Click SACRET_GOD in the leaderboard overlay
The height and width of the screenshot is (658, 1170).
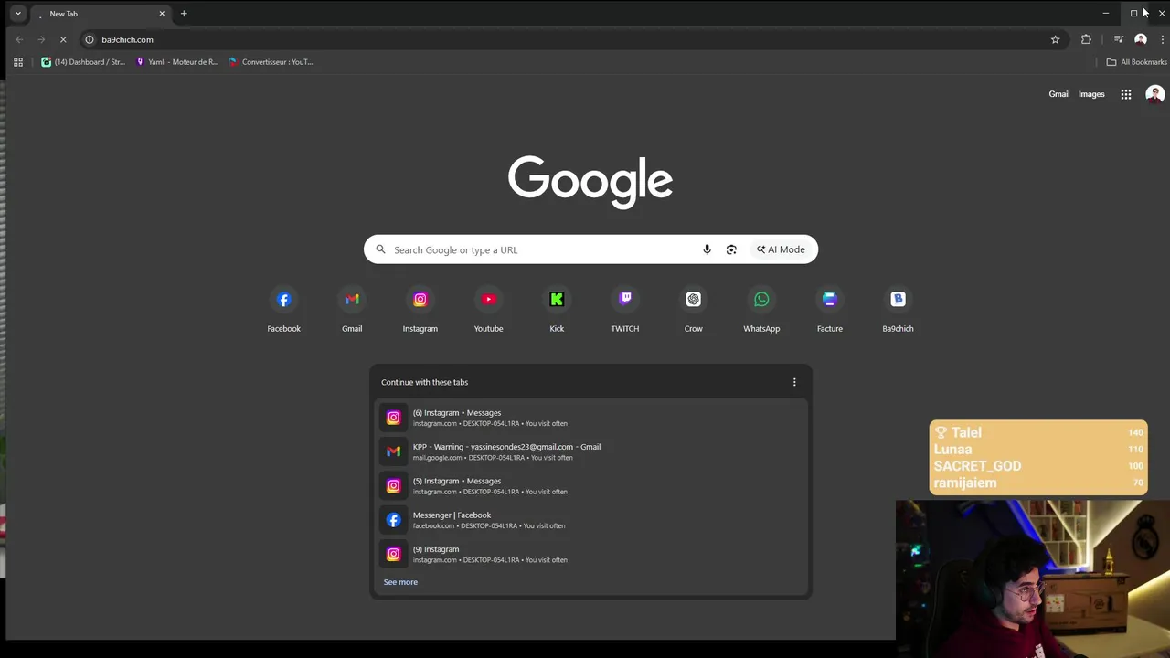click(x=977, y=466)
